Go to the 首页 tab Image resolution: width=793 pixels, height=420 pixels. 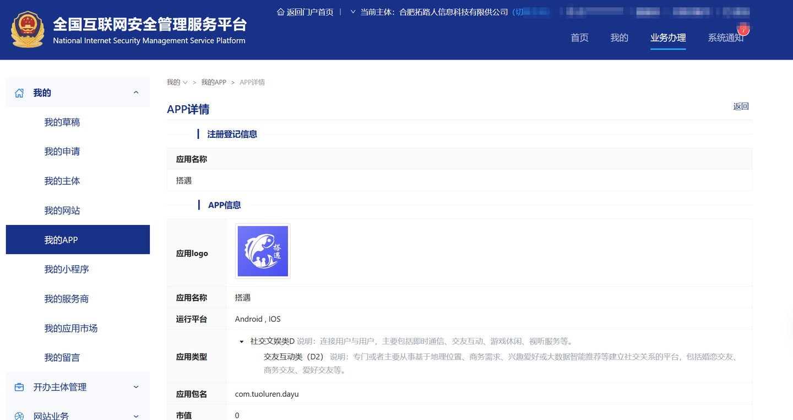579,37
